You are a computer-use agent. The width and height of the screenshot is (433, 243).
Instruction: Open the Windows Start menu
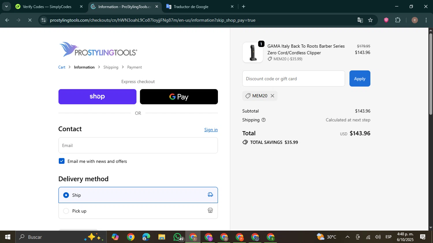point(8,237)
